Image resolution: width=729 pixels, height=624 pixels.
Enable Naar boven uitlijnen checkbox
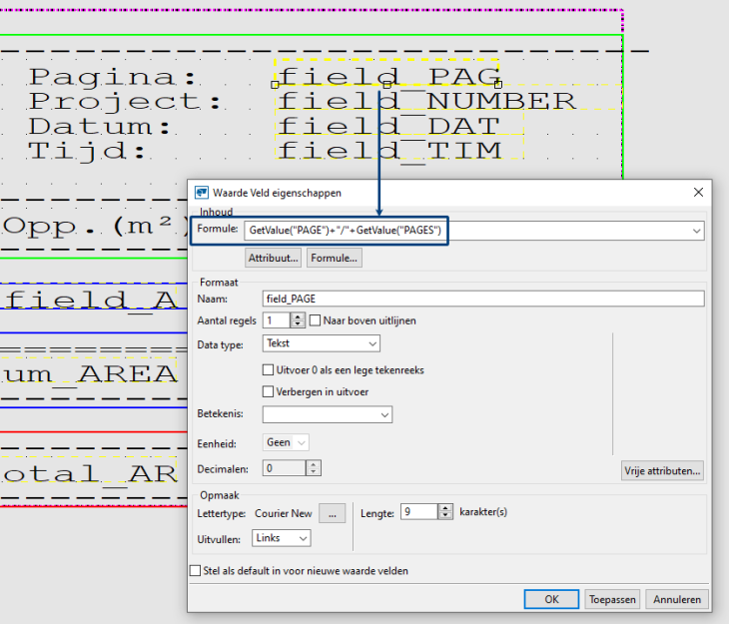click(316, 320)
